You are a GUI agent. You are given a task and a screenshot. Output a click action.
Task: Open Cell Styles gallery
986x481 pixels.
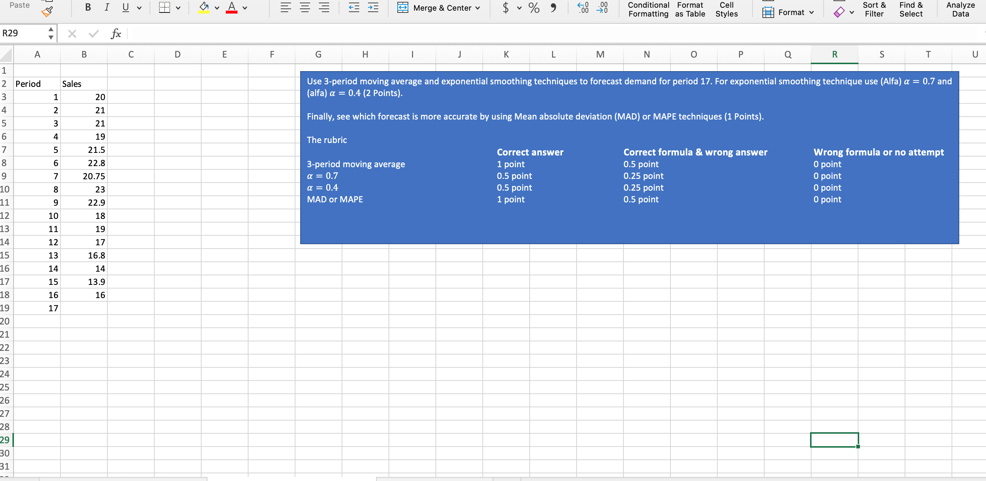click(726, 9)
